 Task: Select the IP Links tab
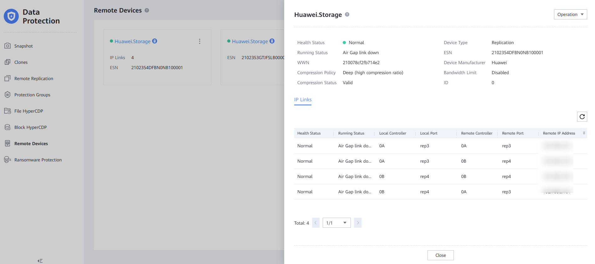click(x=303, y=100)
